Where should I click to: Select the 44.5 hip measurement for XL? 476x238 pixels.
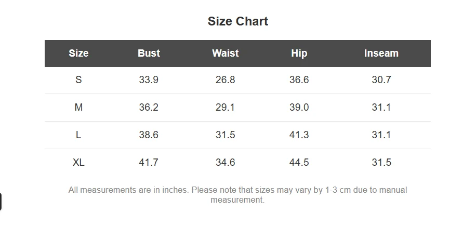click(x=299, y=163)
